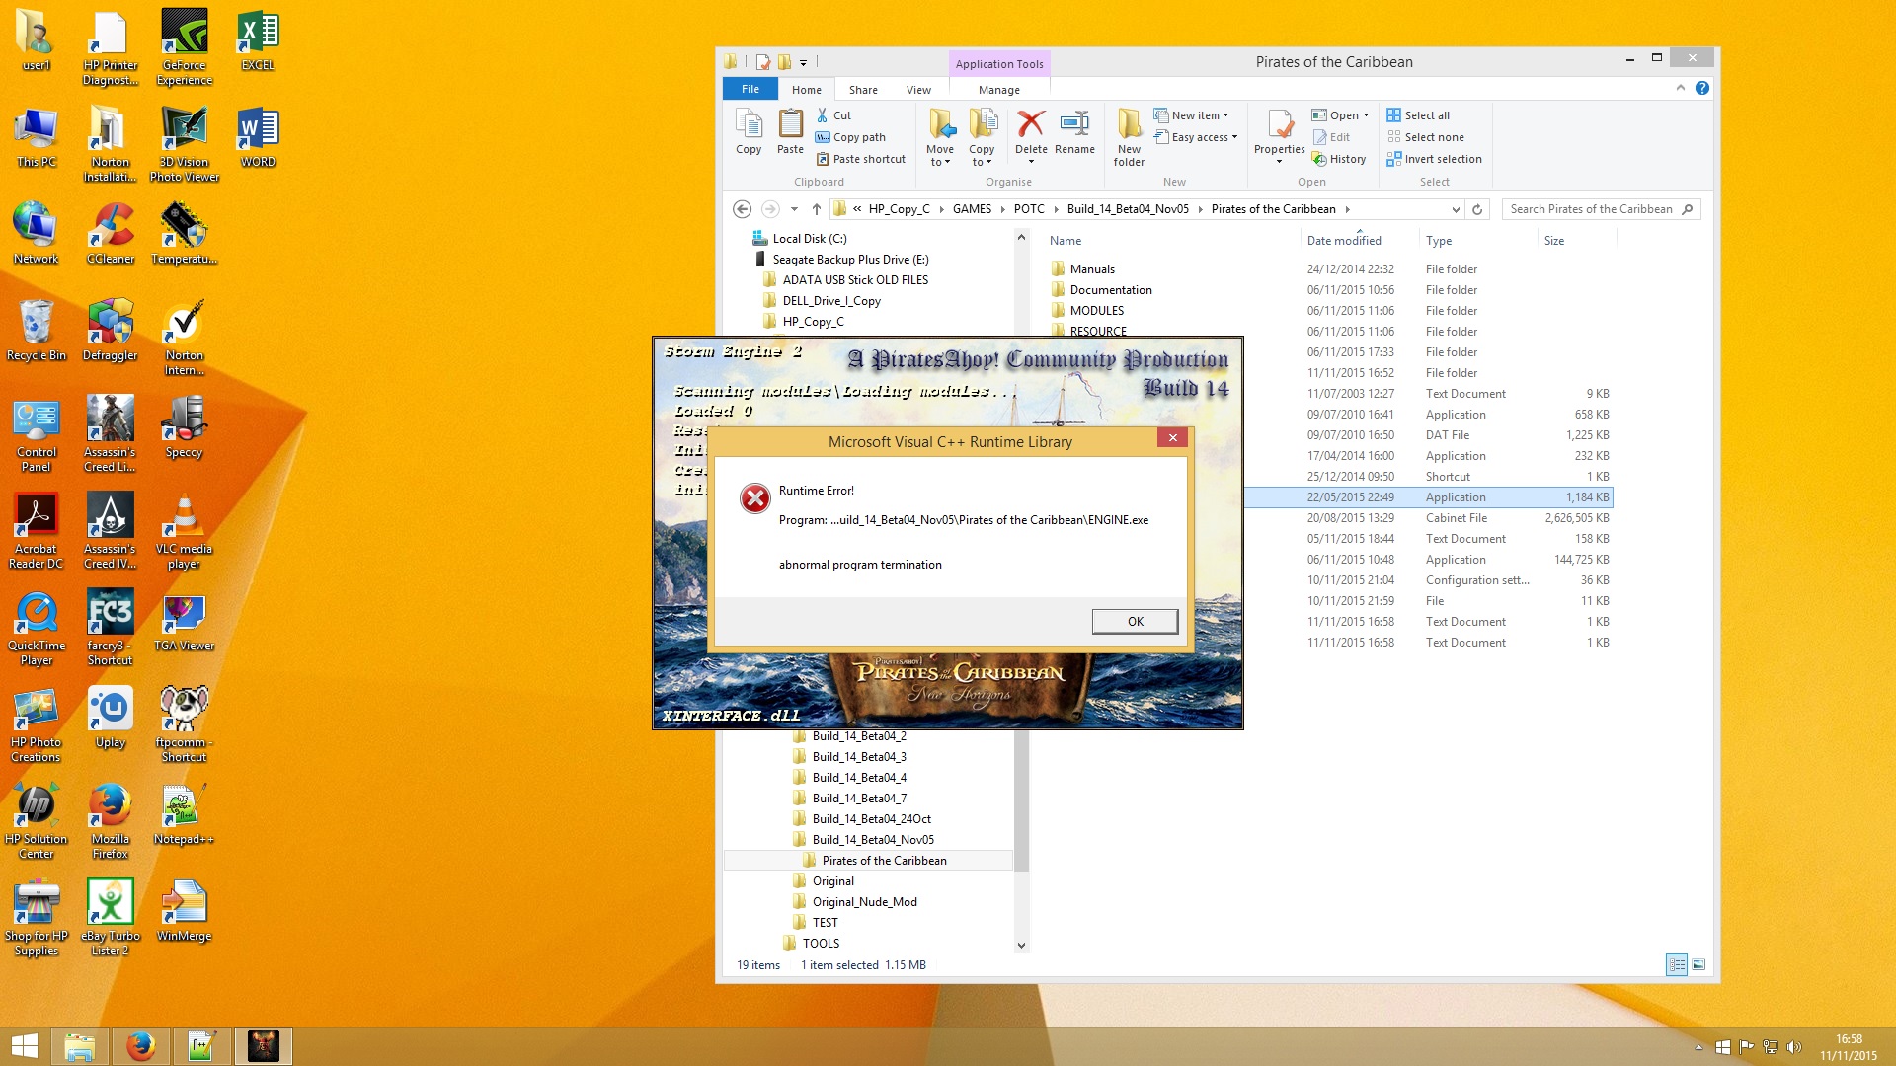Open File Explorer from the taskbar
Viewport: 1896px width, 1066px height.
pyautogui.click(x=79, y=1046)
